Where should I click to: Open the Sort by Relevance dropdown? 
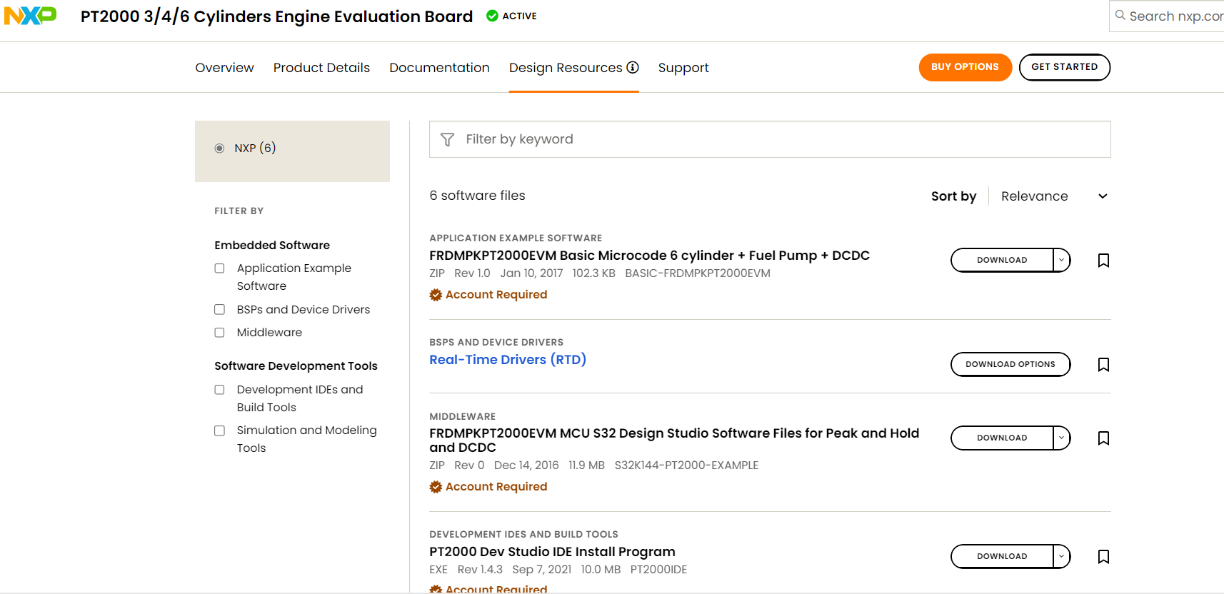pyautogui.click(x=1054, y=196)
